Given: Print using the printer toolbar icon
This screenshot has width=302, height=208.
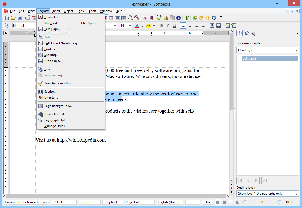Looking at the screenshot, I should point(28,18).
